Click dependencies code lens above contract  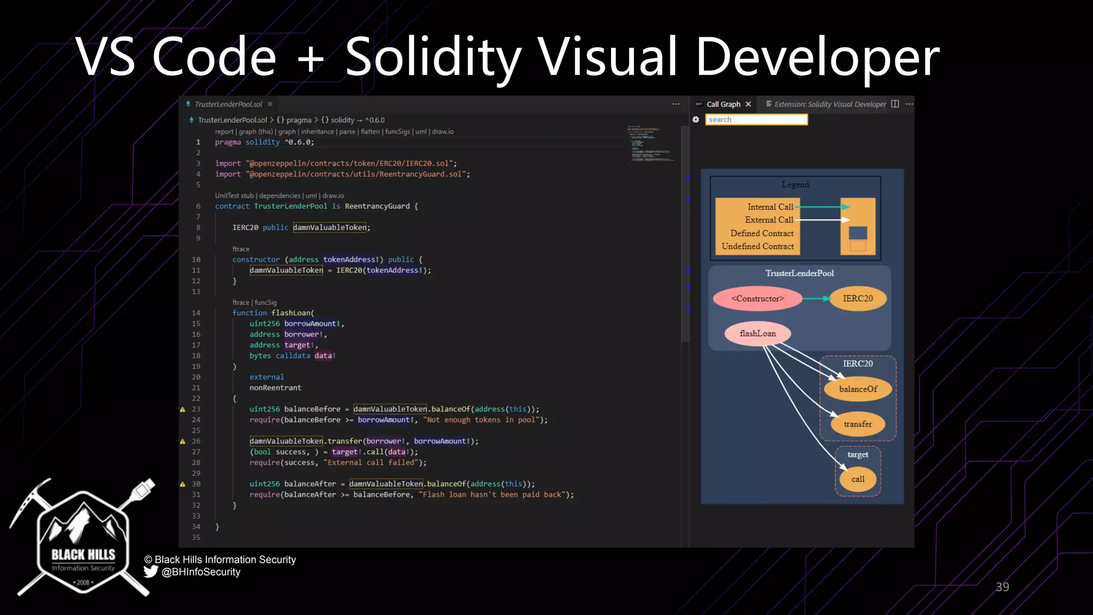(280, 195)
